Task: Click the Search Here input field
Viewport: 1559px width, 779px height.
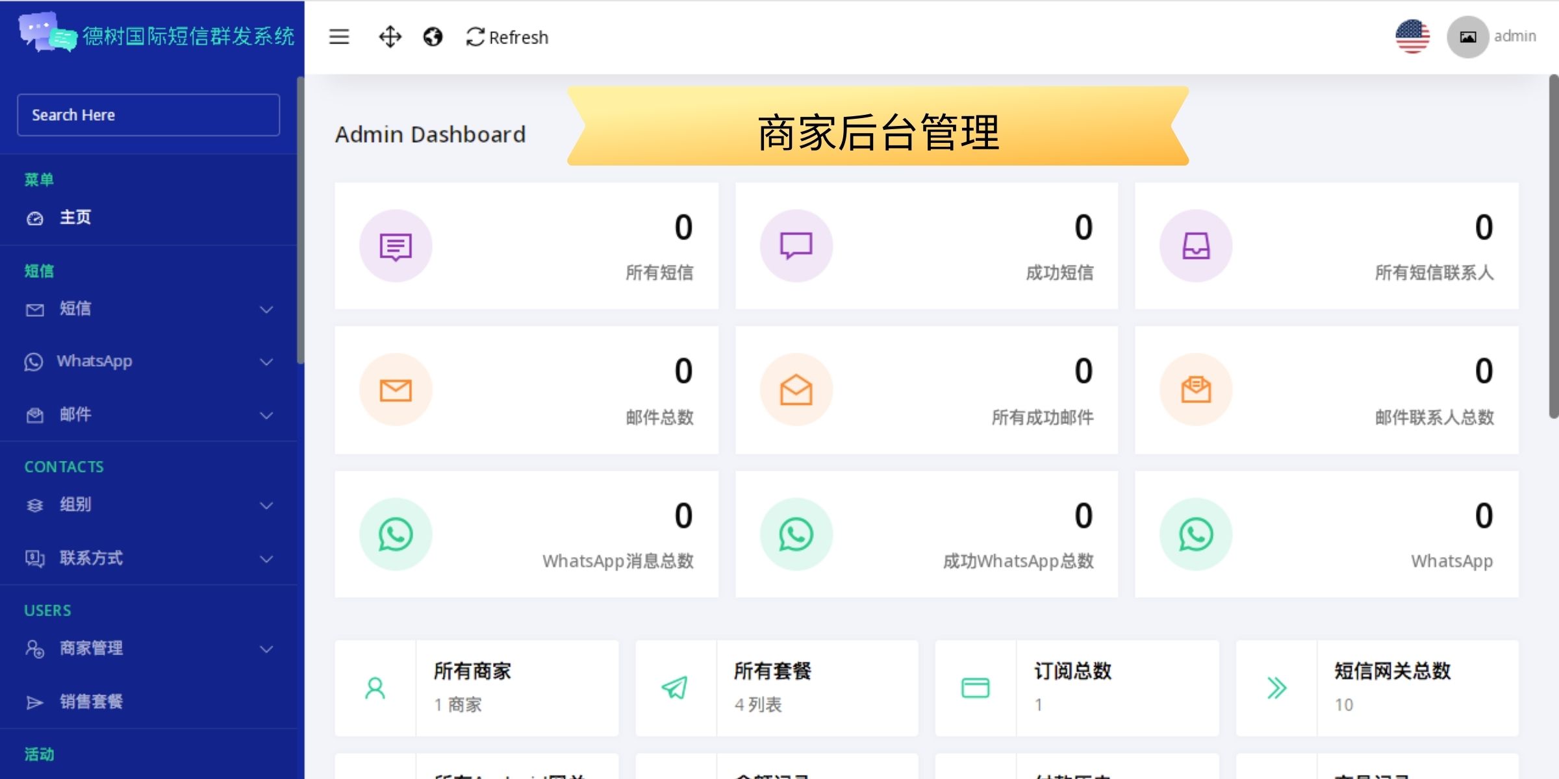Action: point(148,115)
